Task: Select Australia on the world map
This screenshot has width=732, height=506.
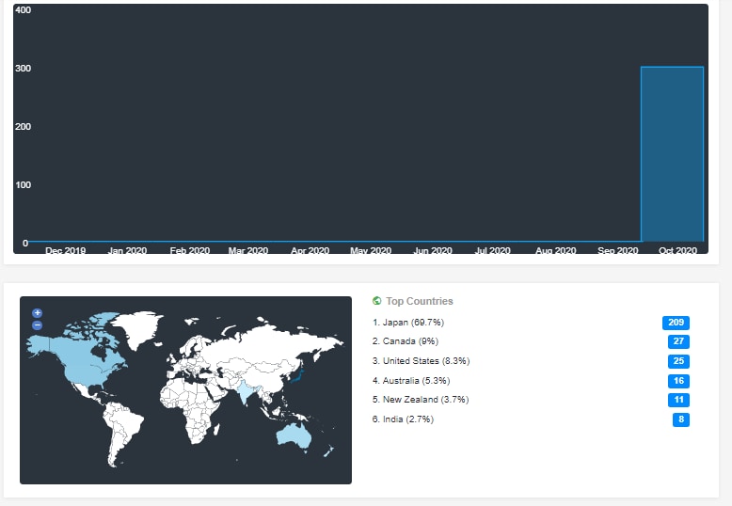Action: point(294,435)
